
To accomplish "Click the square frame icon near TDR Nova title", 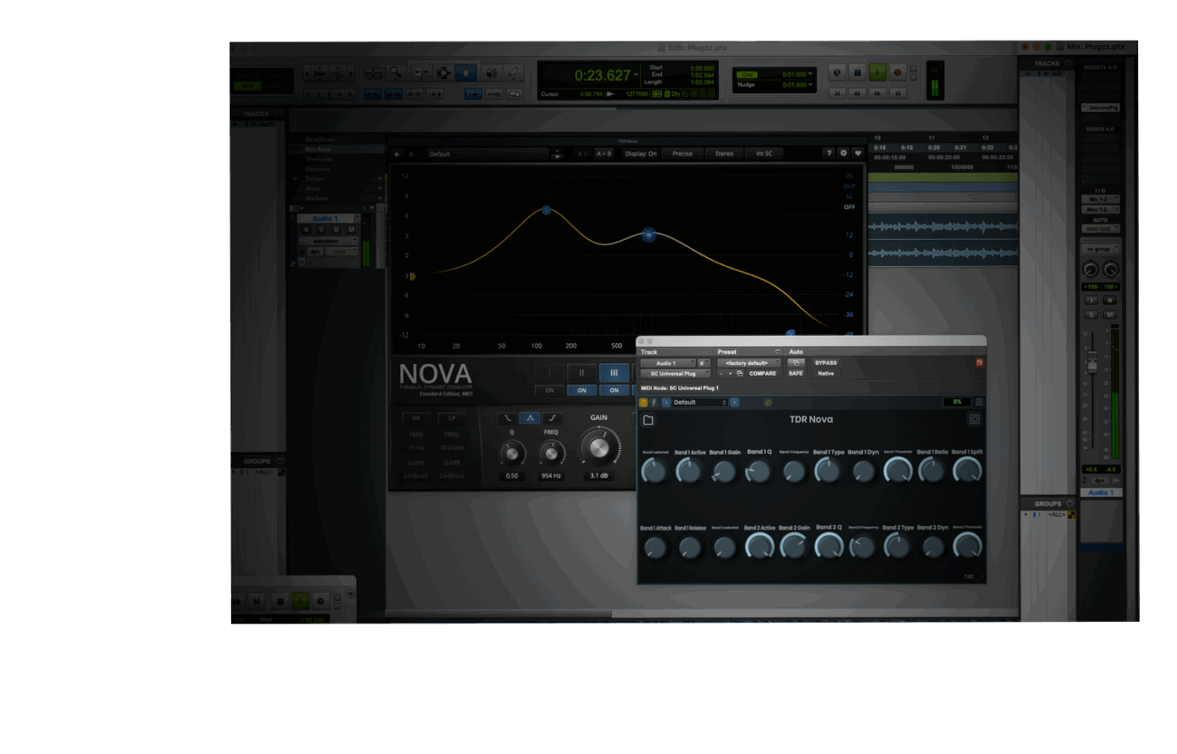I will [x=974, y=420].
